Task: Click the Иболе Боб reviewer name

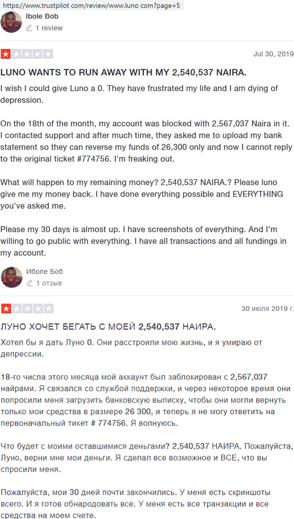Action: (44, 272)
